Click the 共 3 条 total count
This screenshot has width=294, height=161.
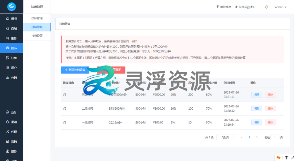209,137
